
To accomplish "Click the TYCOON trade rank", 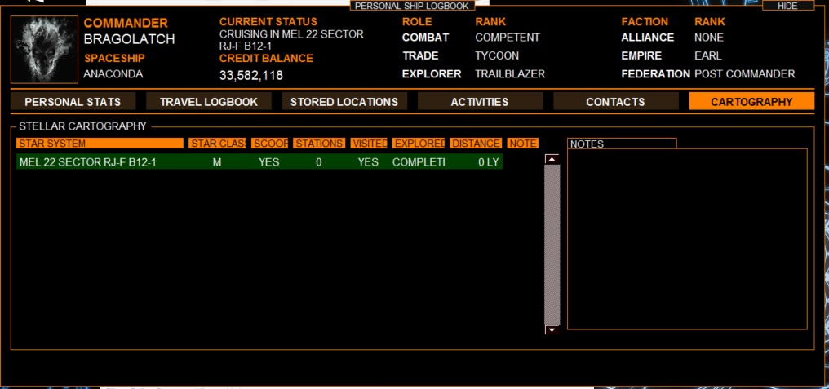I will 497,55.
